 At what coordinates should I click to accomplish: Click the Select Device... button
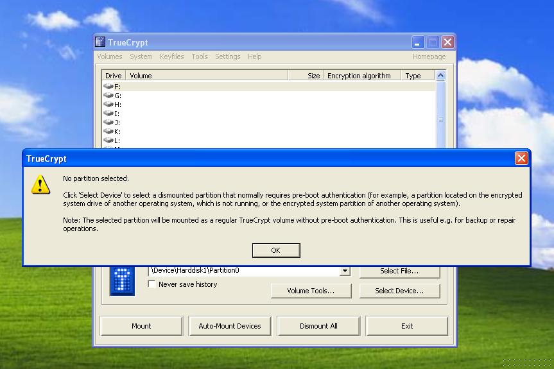point(399,291)
